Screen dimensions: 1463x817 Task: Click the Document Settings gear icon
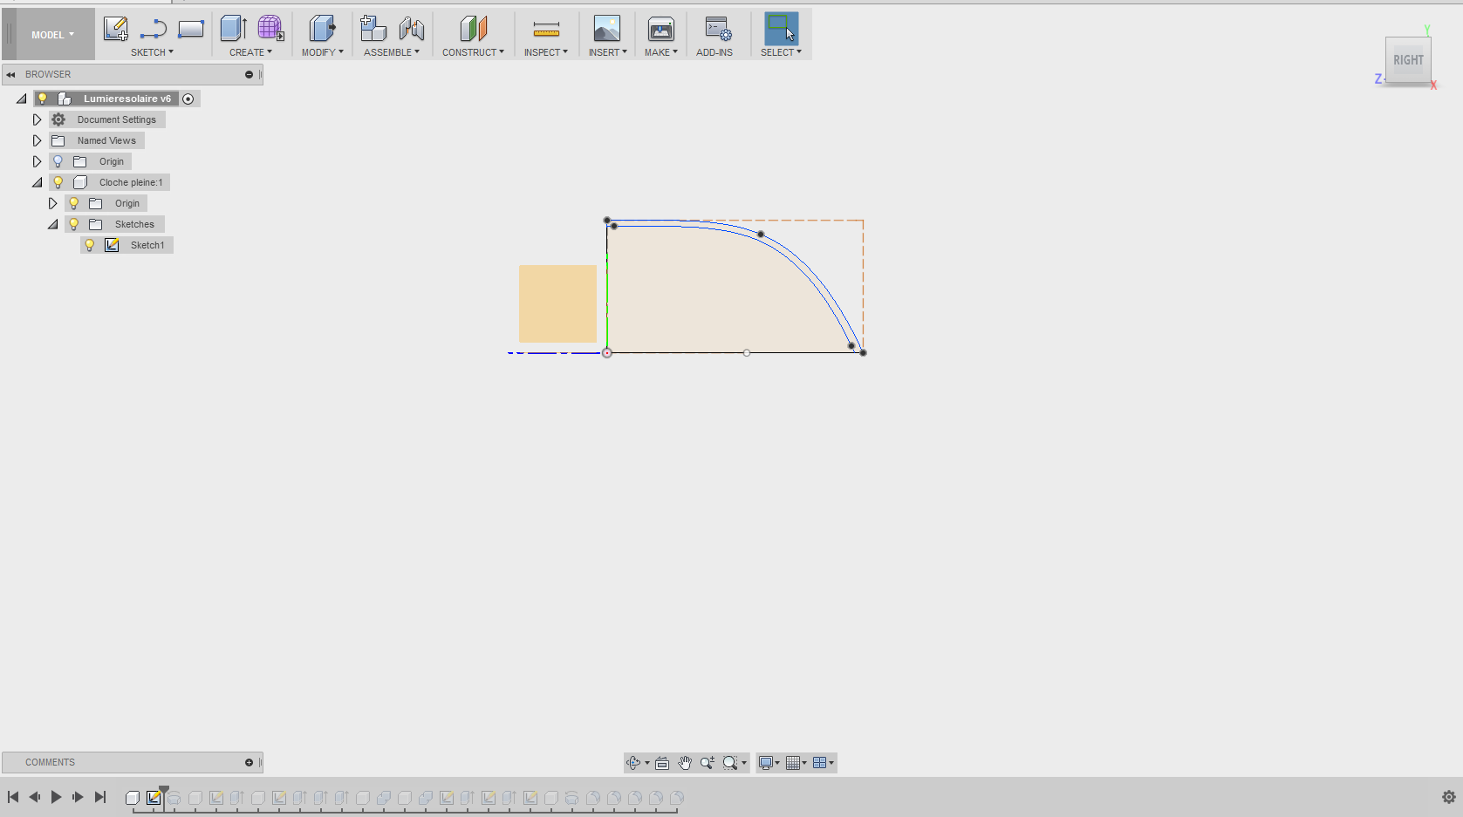point(58,119)
